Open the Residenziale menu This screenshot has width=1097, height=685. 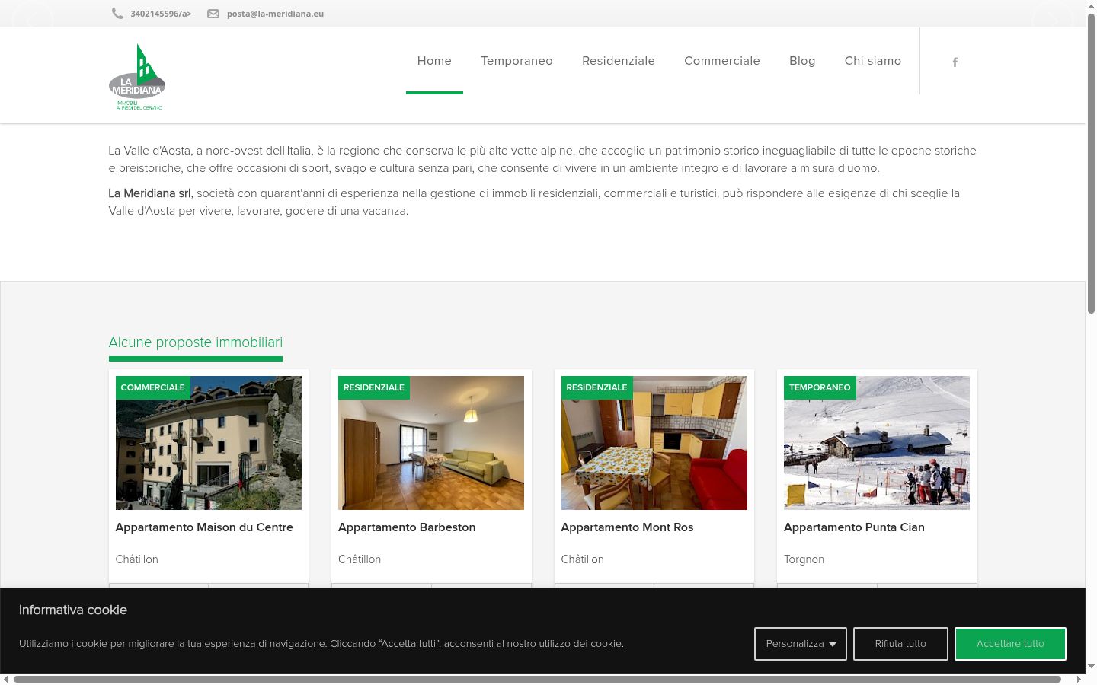pos(619,61)
